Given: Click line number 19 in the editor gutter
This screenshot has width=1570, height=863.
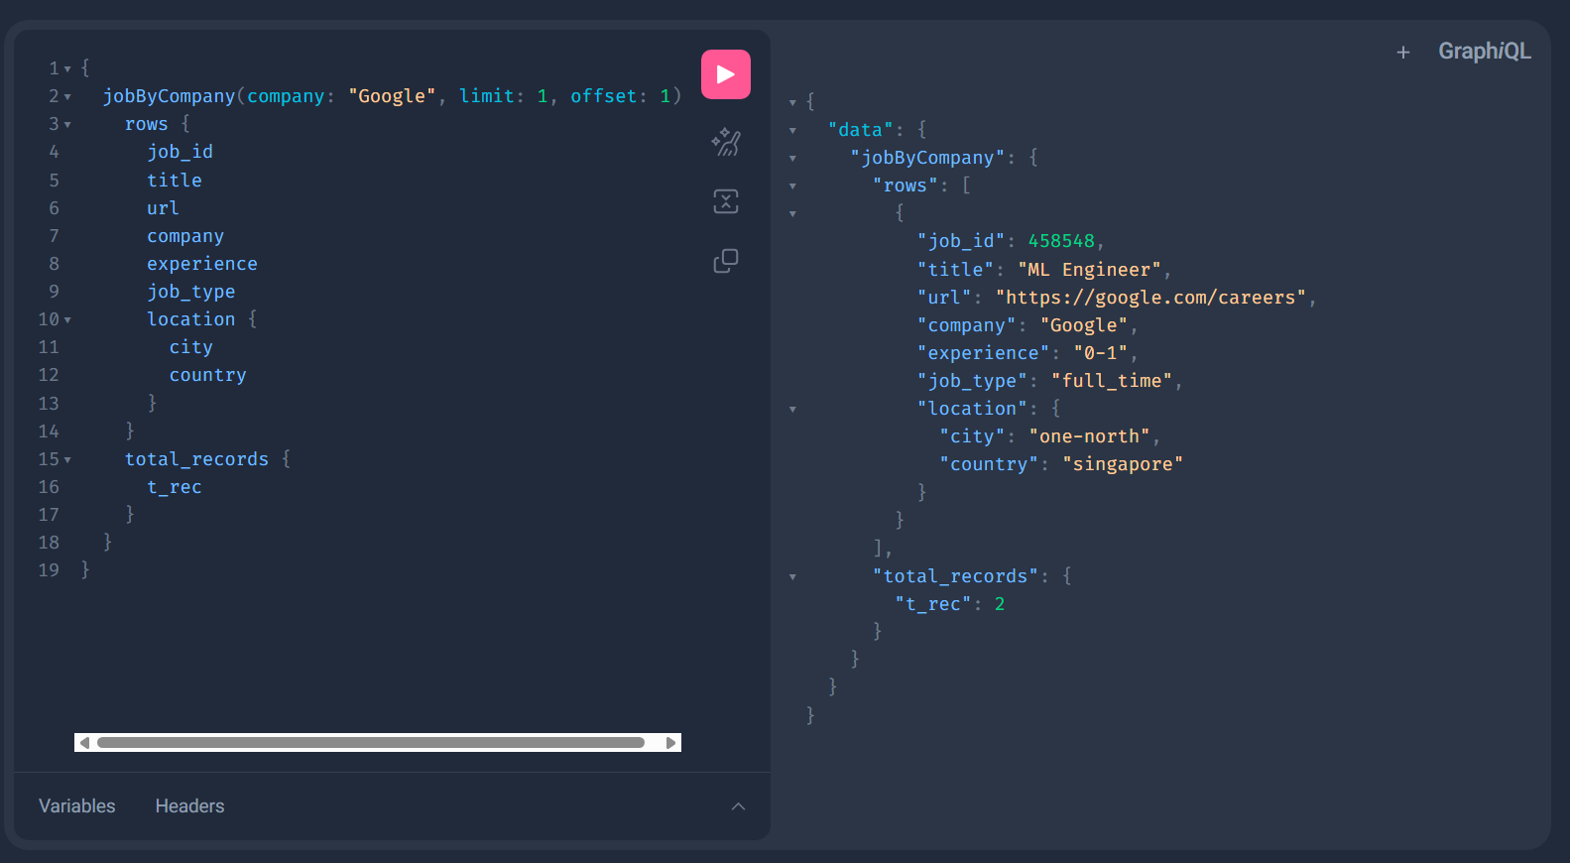Looking at the screenshot, I should [49, 570].
